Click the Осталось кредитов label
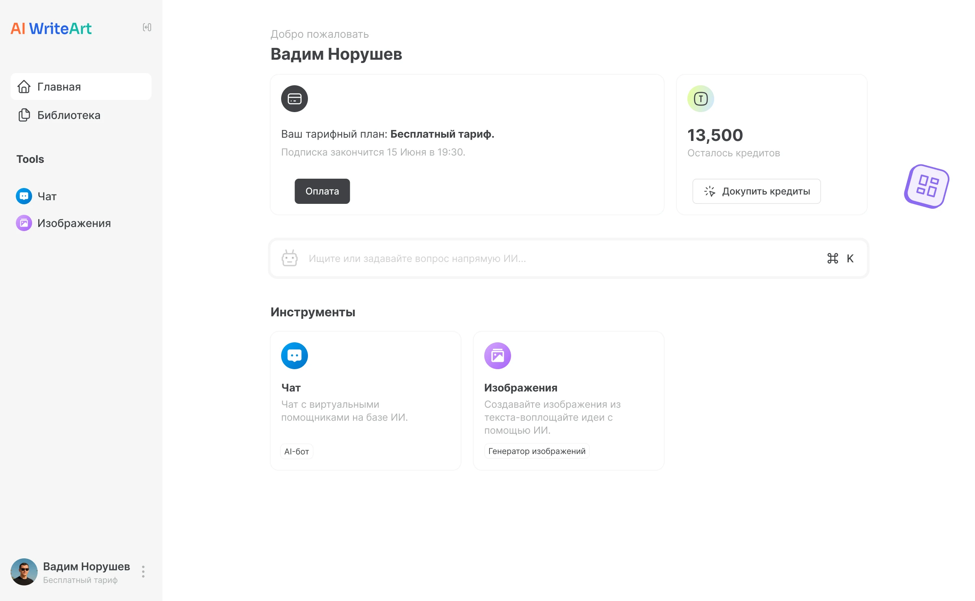This screenshot has height=601, width=975. tap(734, 153)
